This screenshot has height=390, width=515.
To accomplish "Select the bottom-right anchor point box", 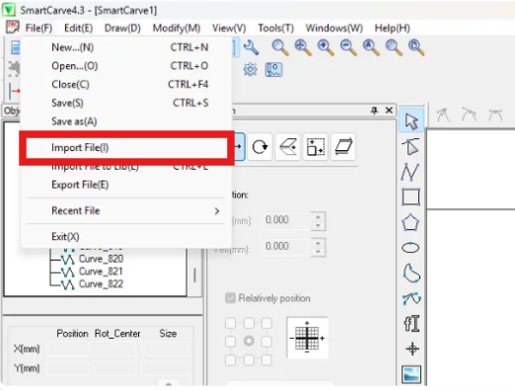I will coord(266,360).
